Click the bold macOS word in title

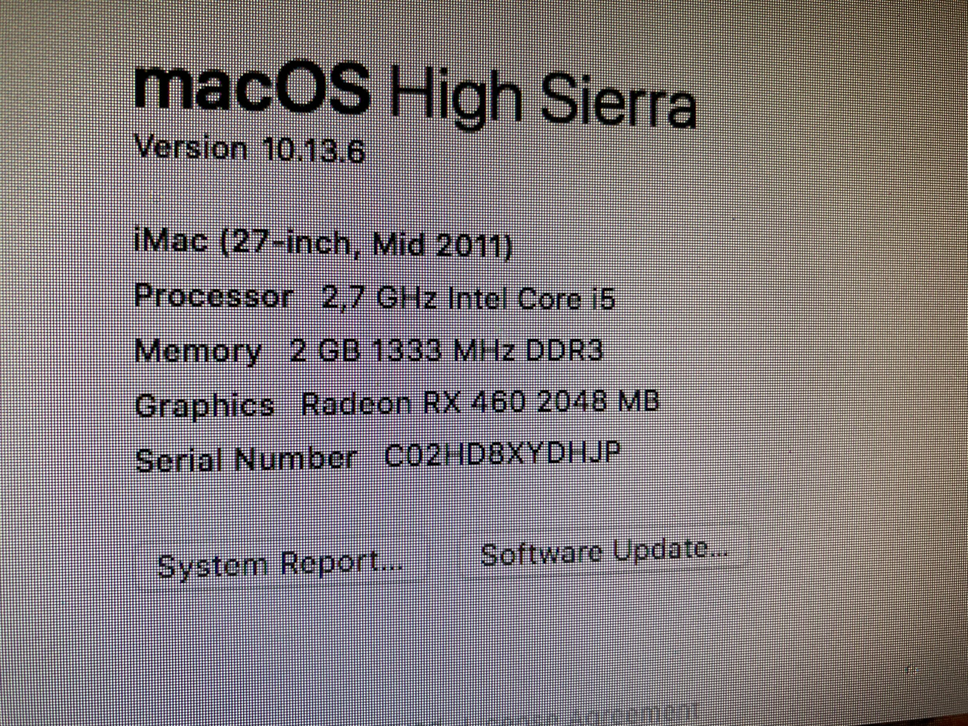pos(253,90)
